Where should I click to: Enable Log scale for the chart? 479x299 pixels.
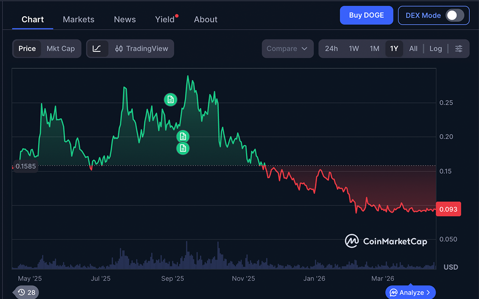[435, 49]
